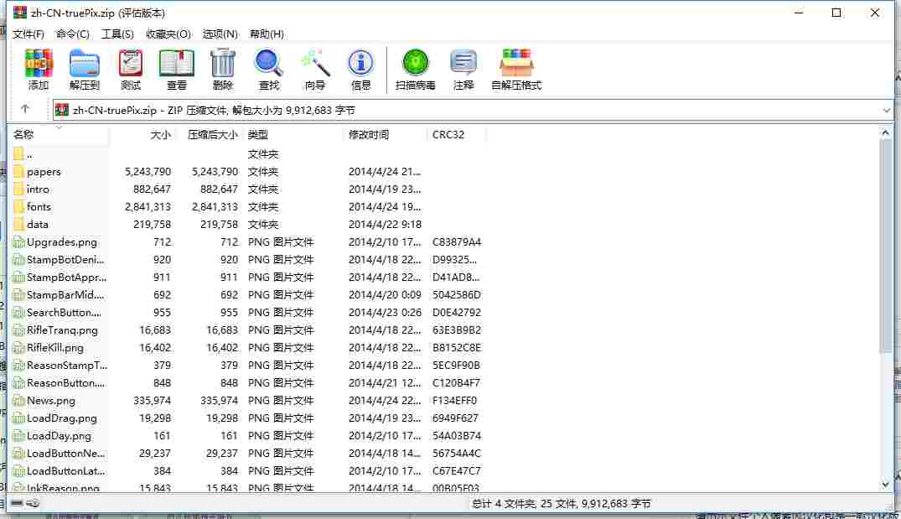This screenshot has height=519, width=901.
Task: Expand the address bar path dropdown
Action: point(886,110)
